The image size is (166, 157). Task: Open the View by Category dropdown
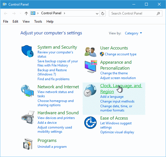[x=134, y=33]
